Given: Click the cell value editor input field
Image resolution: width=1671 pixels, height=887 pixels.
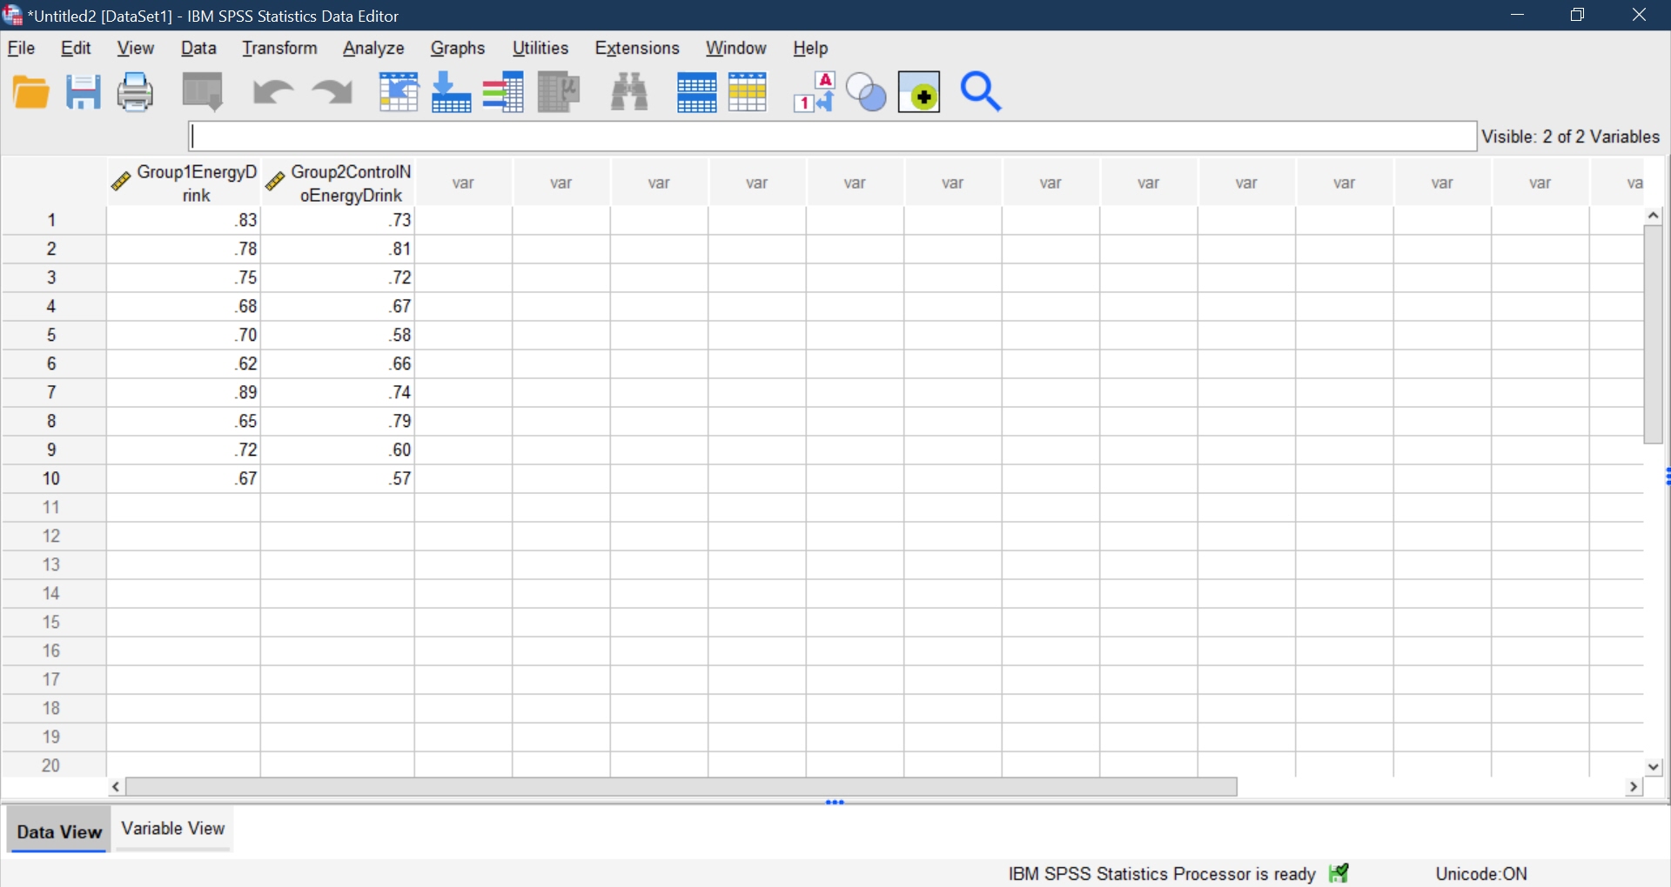Looking at the screenshot, I should click(833, 137).
